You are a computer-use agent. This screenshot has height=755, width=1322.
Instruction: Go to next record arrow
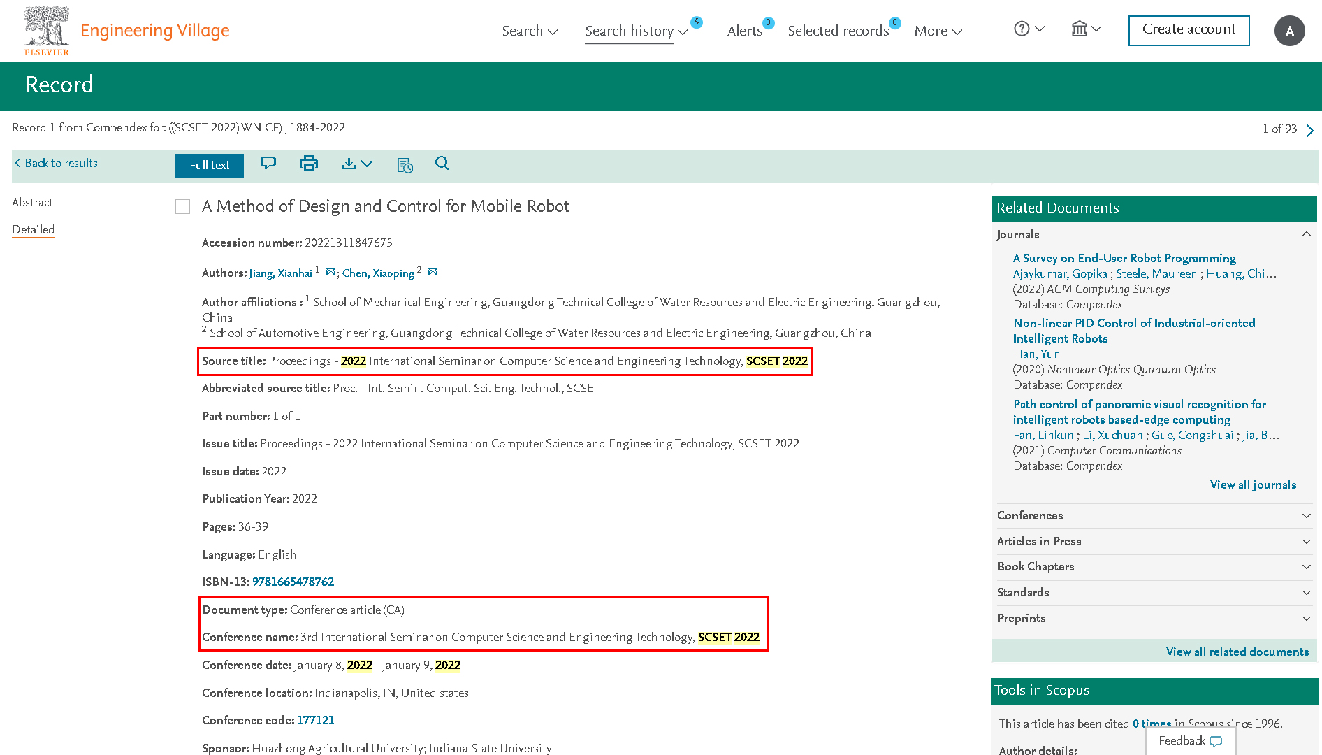click(1310, 130)
